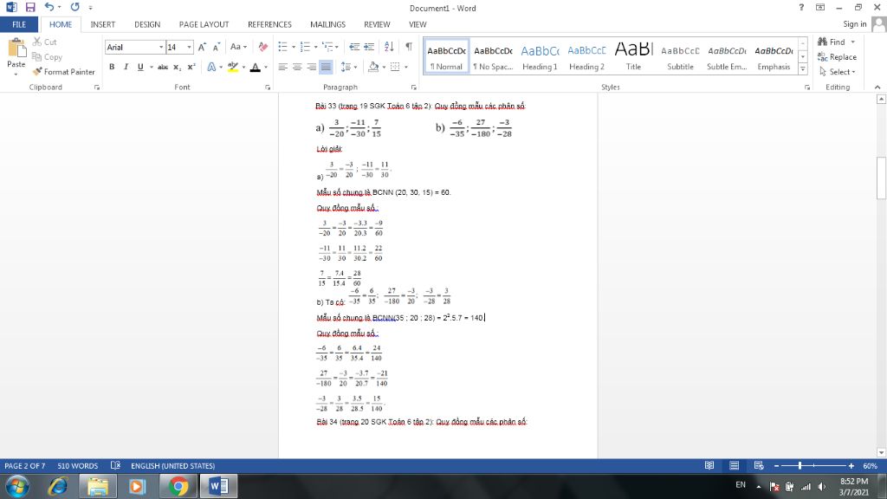Increase paragraph indent

tap(369, 47)
